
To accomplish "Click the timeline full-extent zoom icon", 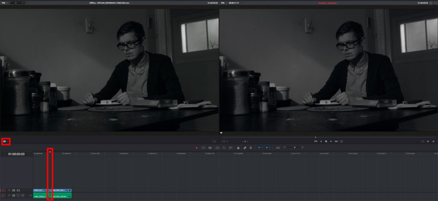I will [278, 148].
